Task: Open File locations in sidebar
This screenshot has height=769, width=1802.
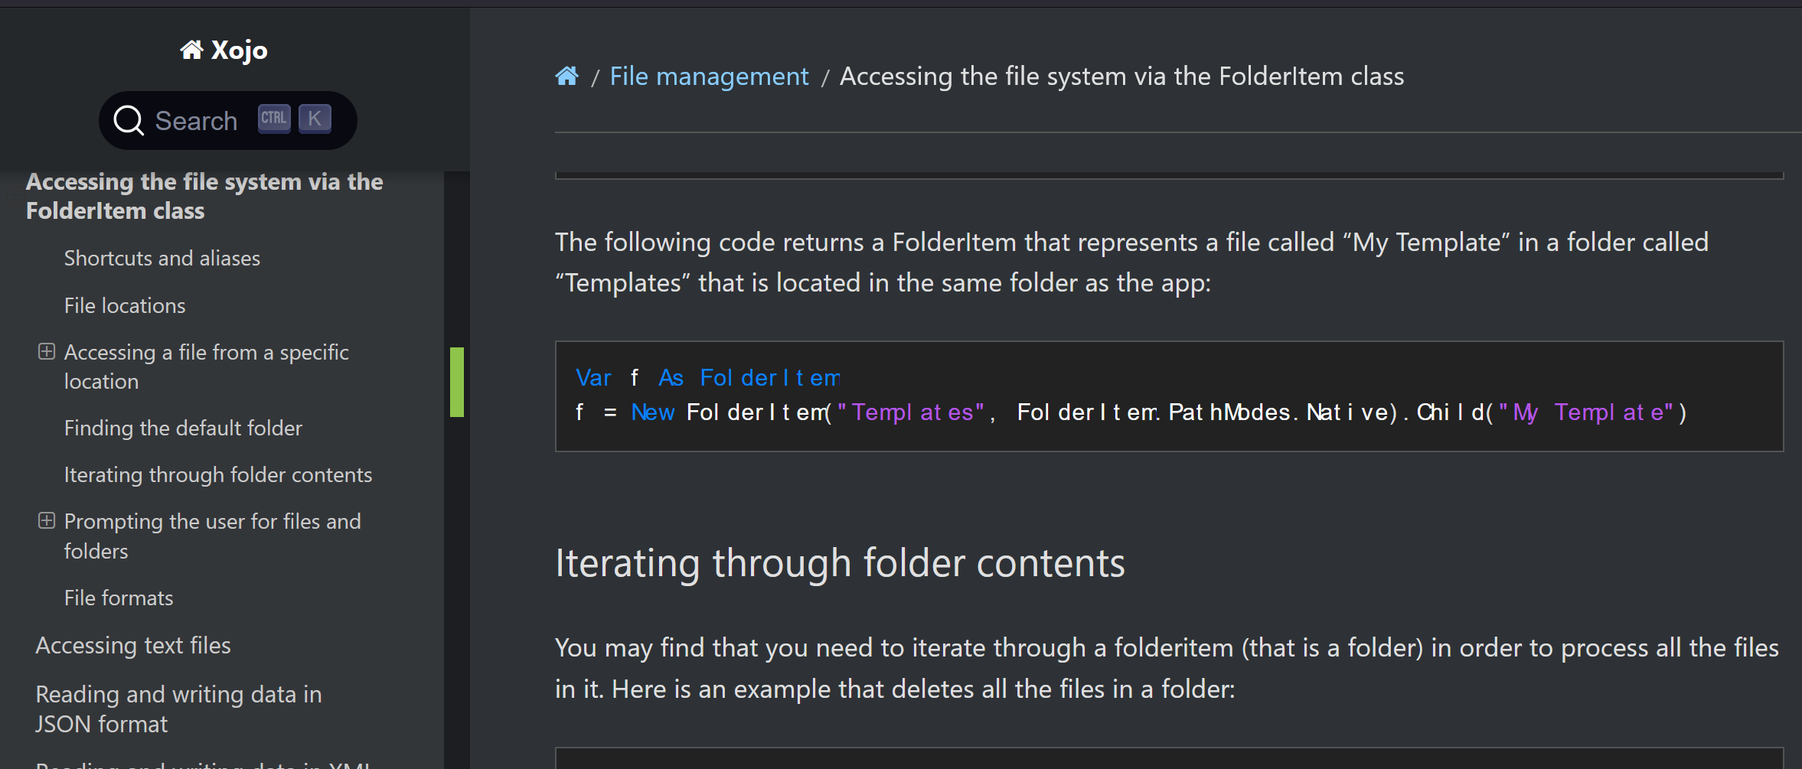Action: pos(125,305)
